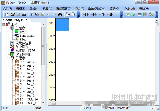Open 系统设置 in the tree
Viewport: 160px width, 111px height.
[22, 47]
